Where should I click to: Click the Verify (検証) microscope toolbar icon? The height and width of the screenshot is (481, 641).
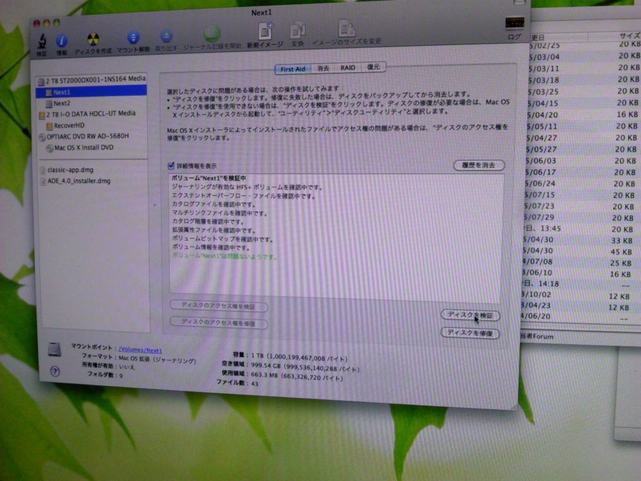coord(42,41)
